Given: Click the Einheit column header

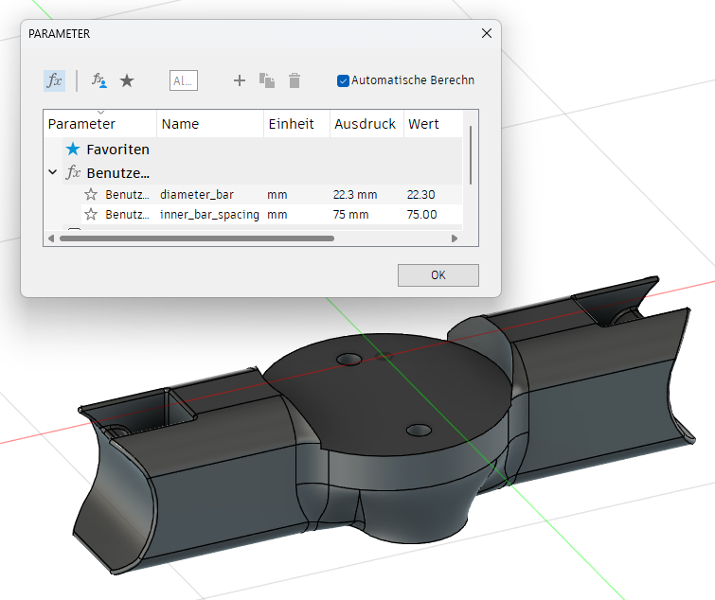Looking at the screenshot, I should pos(291,124).
